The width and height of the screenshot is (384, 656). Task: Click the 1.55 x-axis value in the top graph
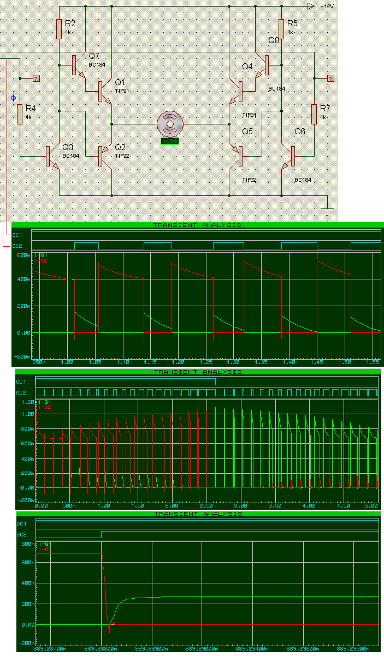373,362
